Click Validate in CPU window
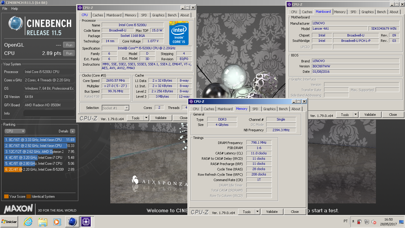Image resolution: width=405 pixels, height=228 pixels. pos(161,118)
